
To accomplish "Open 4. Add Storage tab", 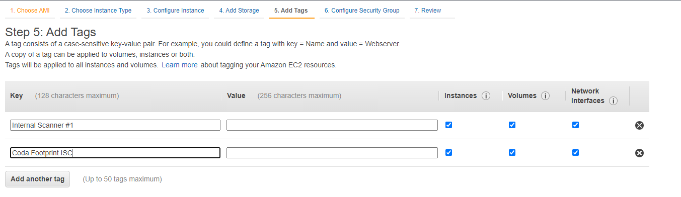I will (239, 11).
